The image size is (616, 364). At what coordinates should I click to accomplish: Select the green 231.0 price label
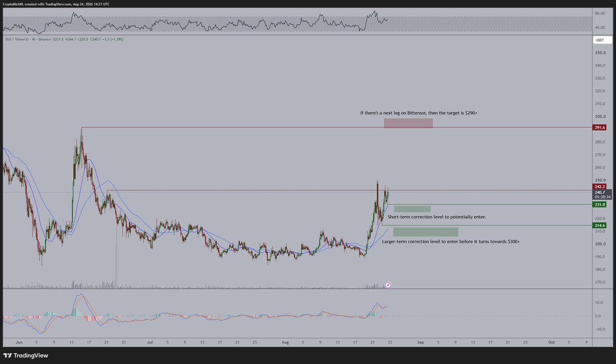[600, 204]
